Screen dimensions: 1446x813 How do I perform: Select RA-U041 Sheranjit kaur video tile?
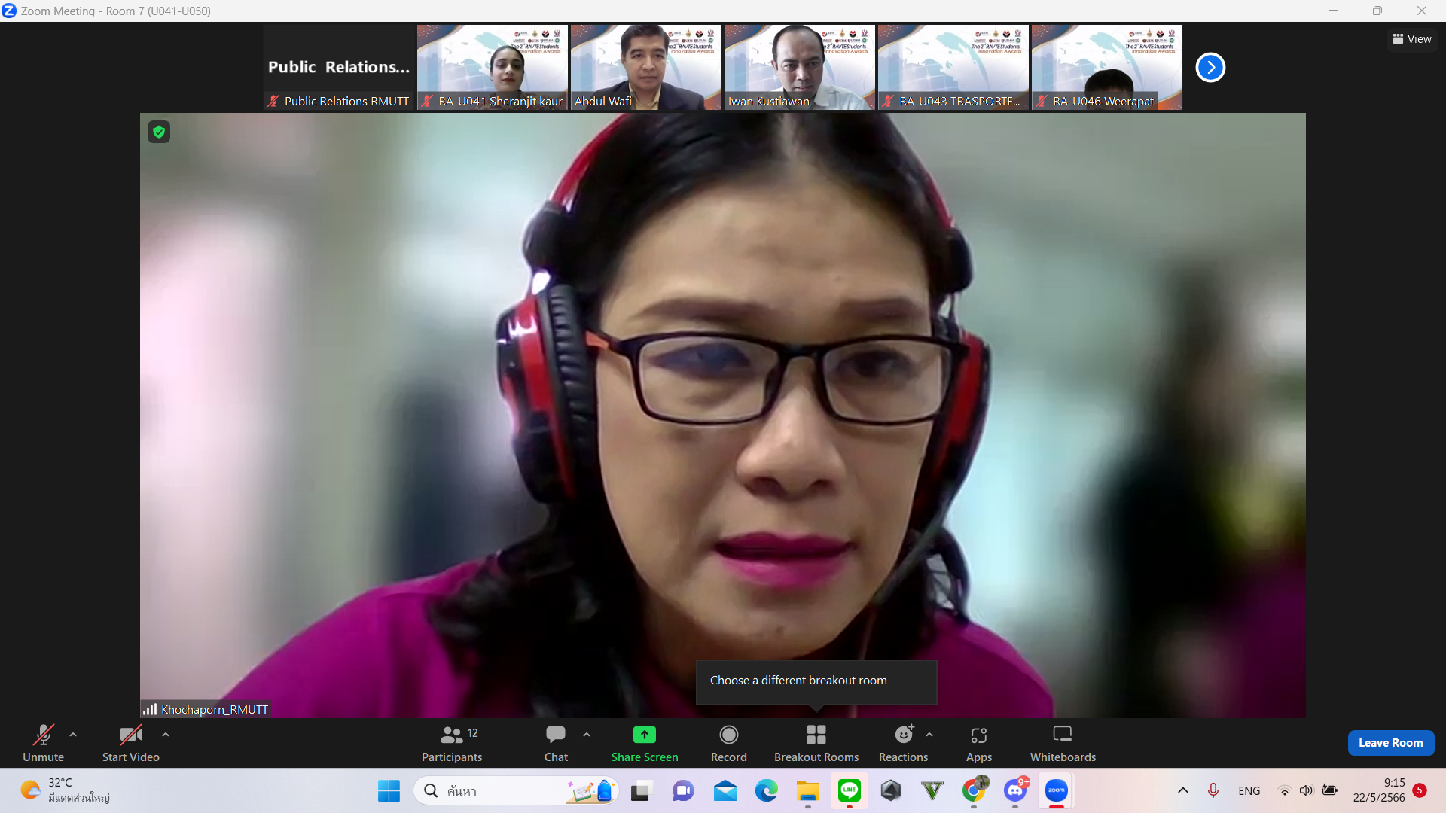click(x=493, y=68)
